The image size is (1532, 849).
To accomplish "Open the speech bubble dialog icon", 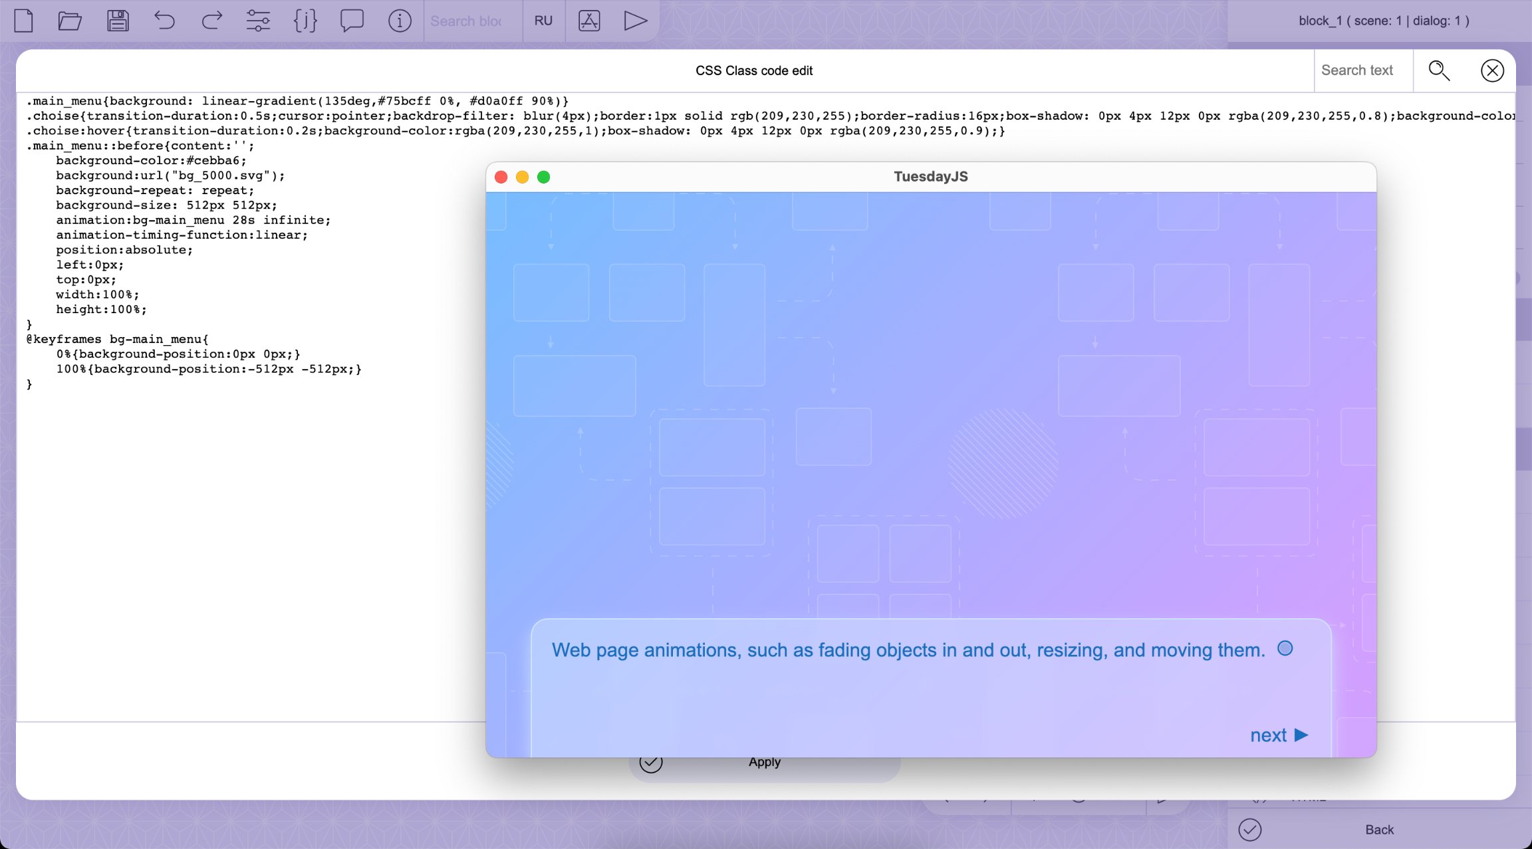I will (352, 21).
